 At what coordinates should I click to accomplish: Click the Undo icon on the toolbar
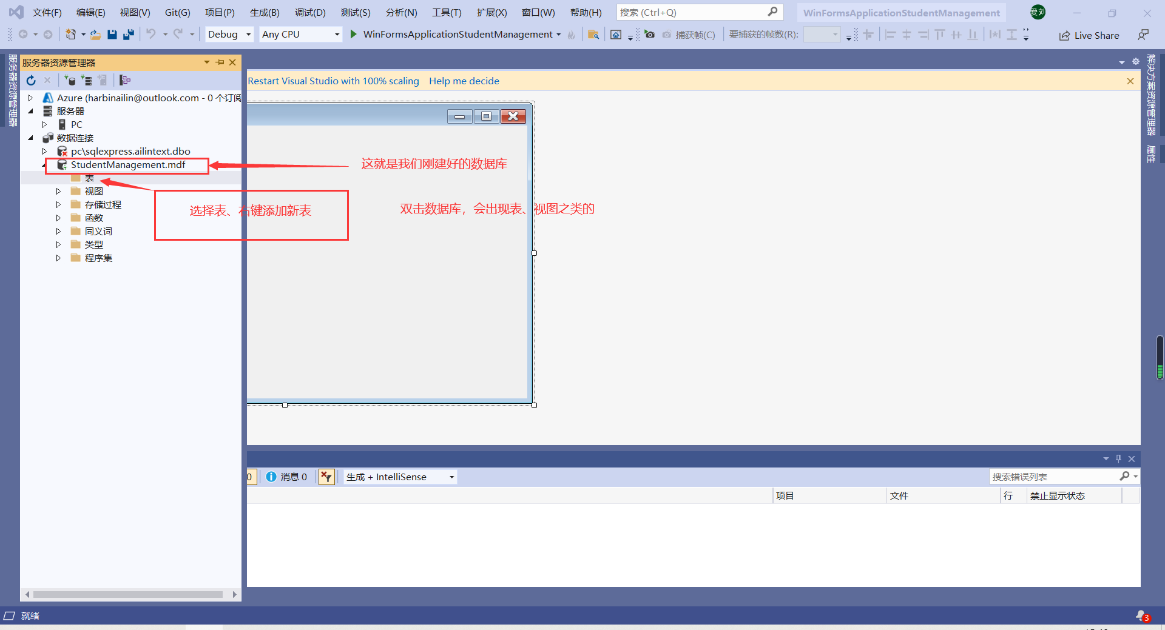pos(152,34)
